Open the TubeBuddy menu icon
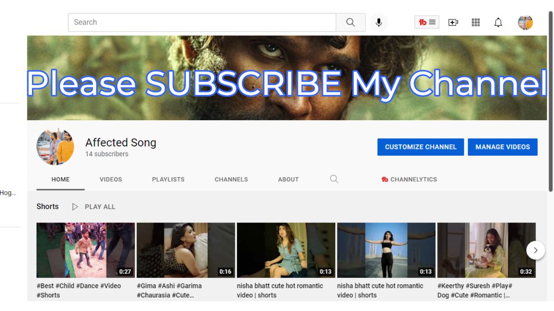The image size is (554, 311). (x=427, y=22)
